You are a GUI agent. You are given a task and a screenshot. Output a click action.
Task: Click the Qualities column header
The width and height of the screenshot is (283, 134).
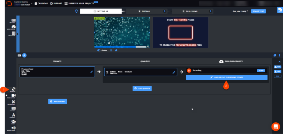tap(145, 62)
